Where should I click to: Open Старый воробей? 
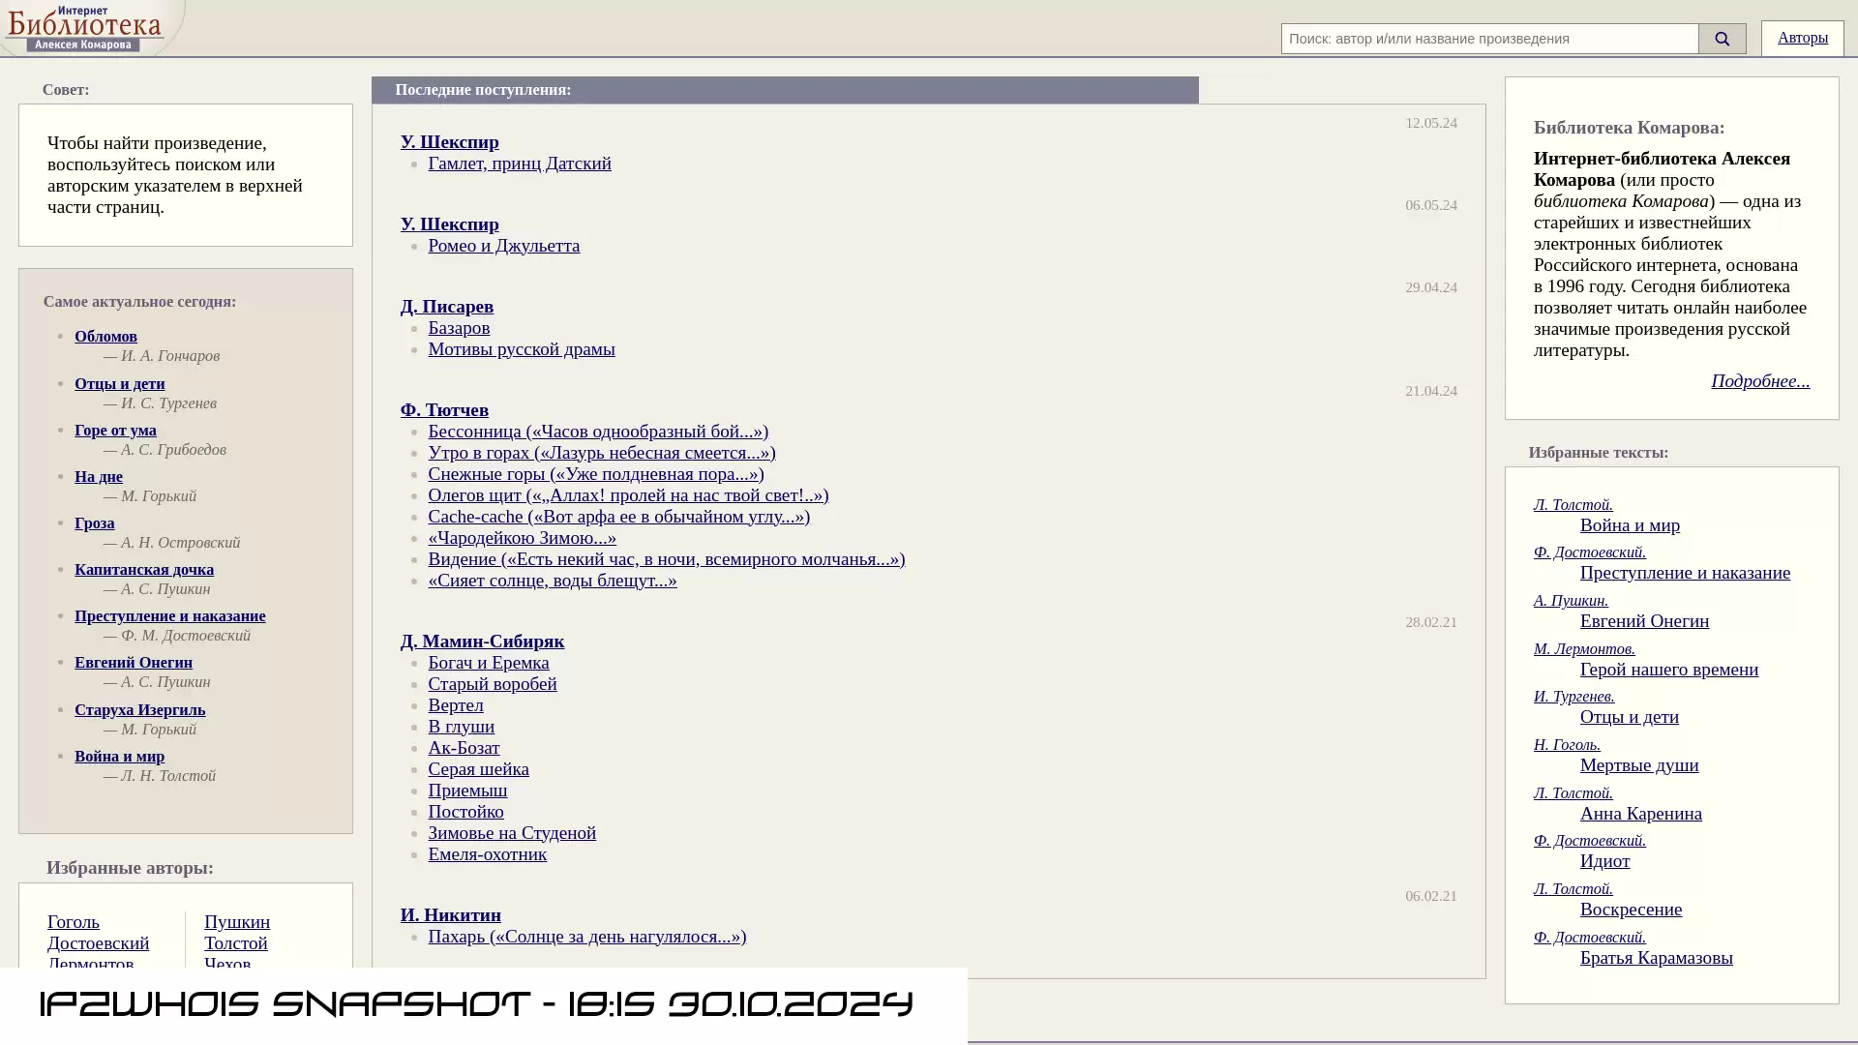tap(493, 684)
